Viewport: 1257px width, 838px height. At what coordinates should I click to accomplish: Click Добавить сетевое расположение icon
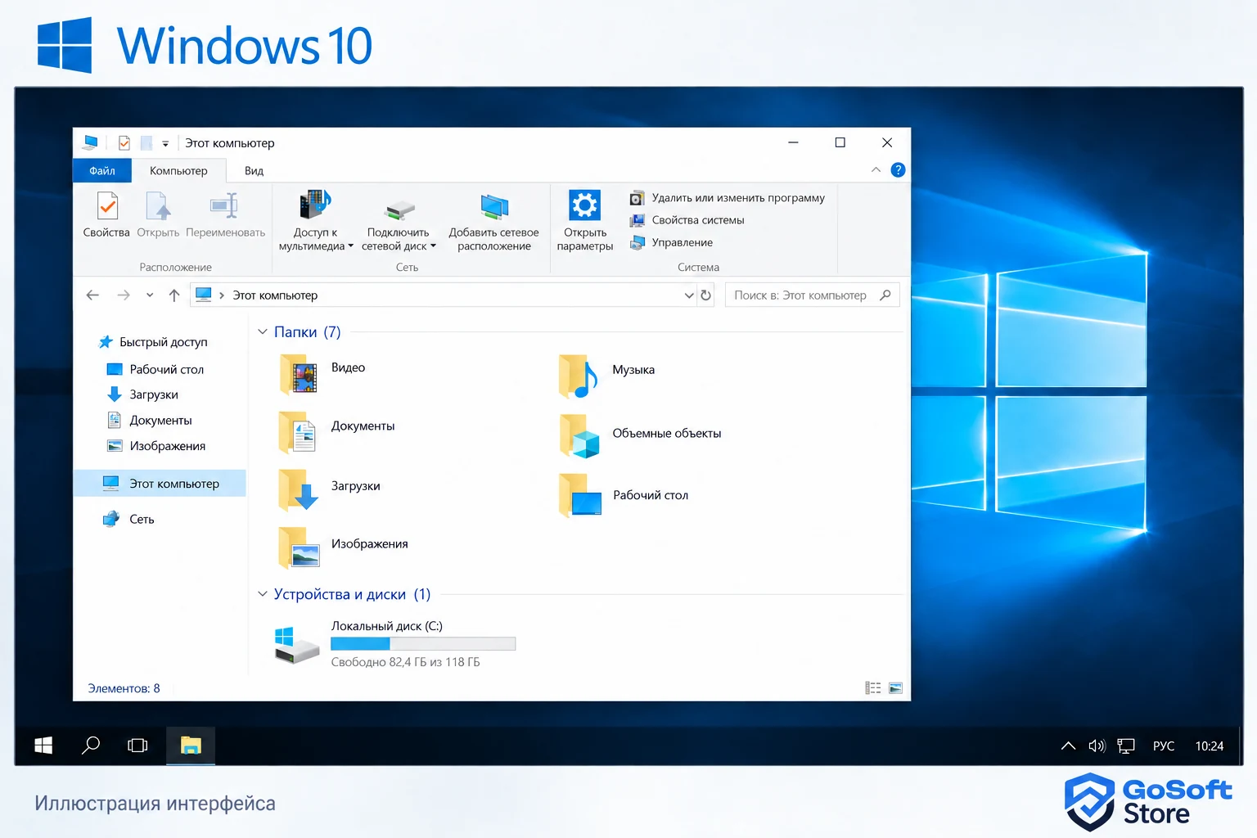point(494,207)
